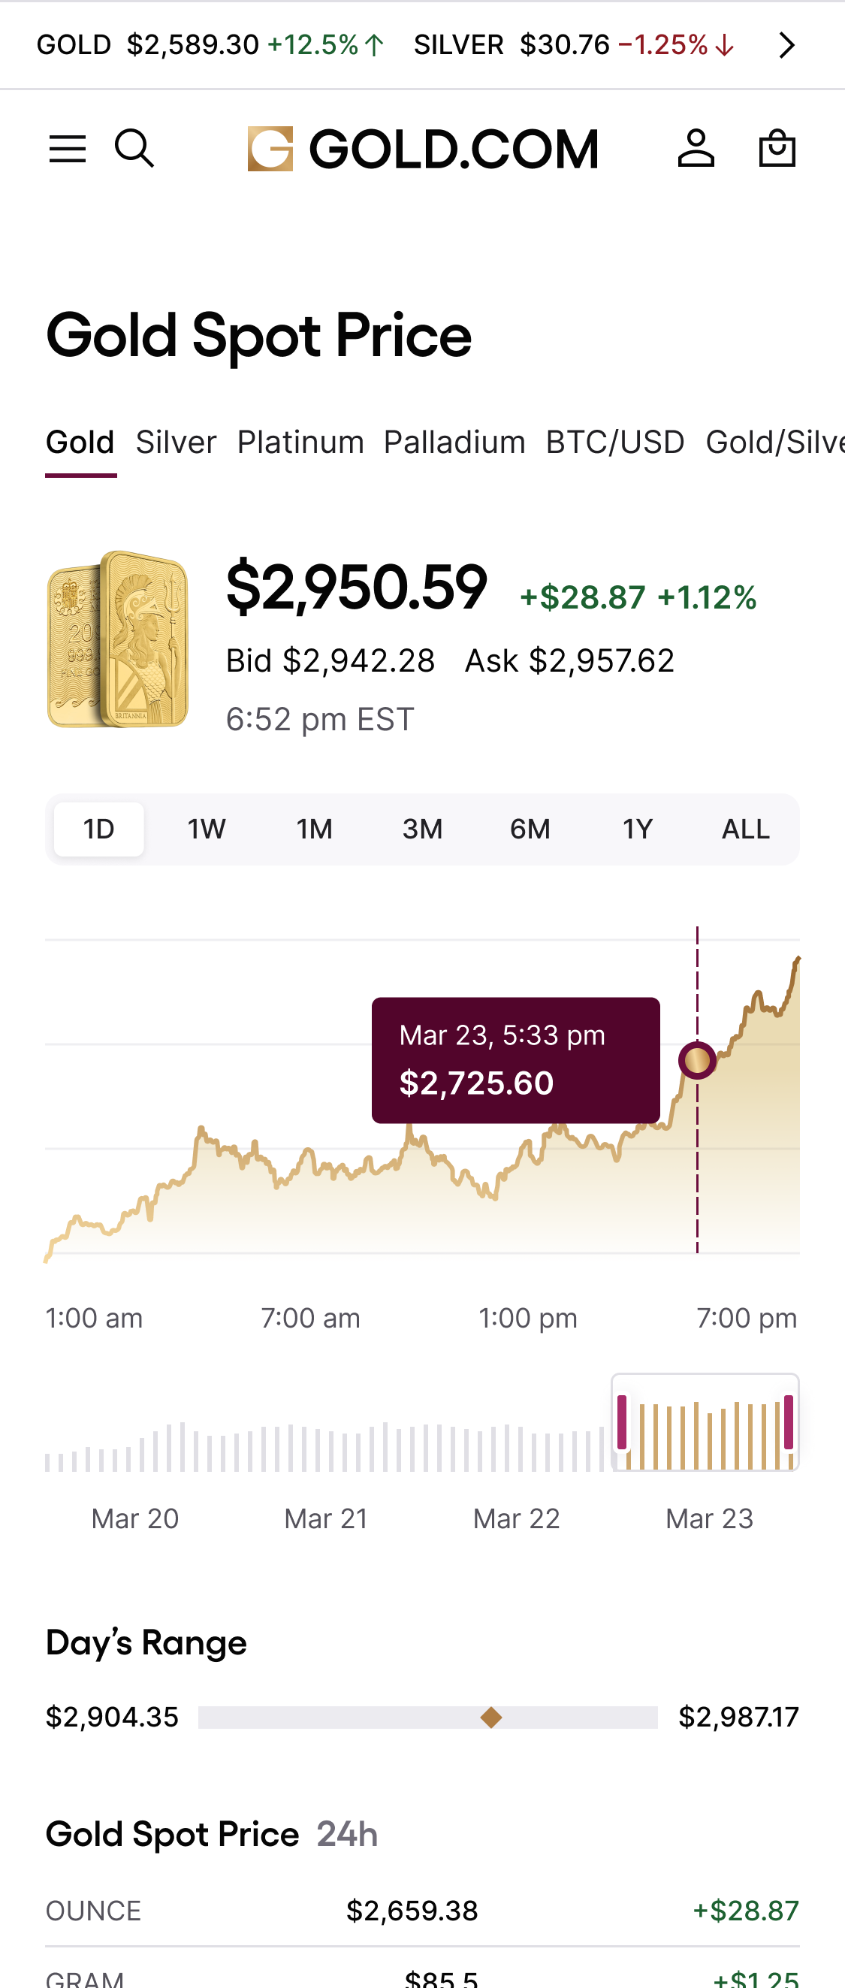This screenshot has width=845, height=1988.
Task: Open the hamburger navigation menu
Action: [x=67, y=148]
